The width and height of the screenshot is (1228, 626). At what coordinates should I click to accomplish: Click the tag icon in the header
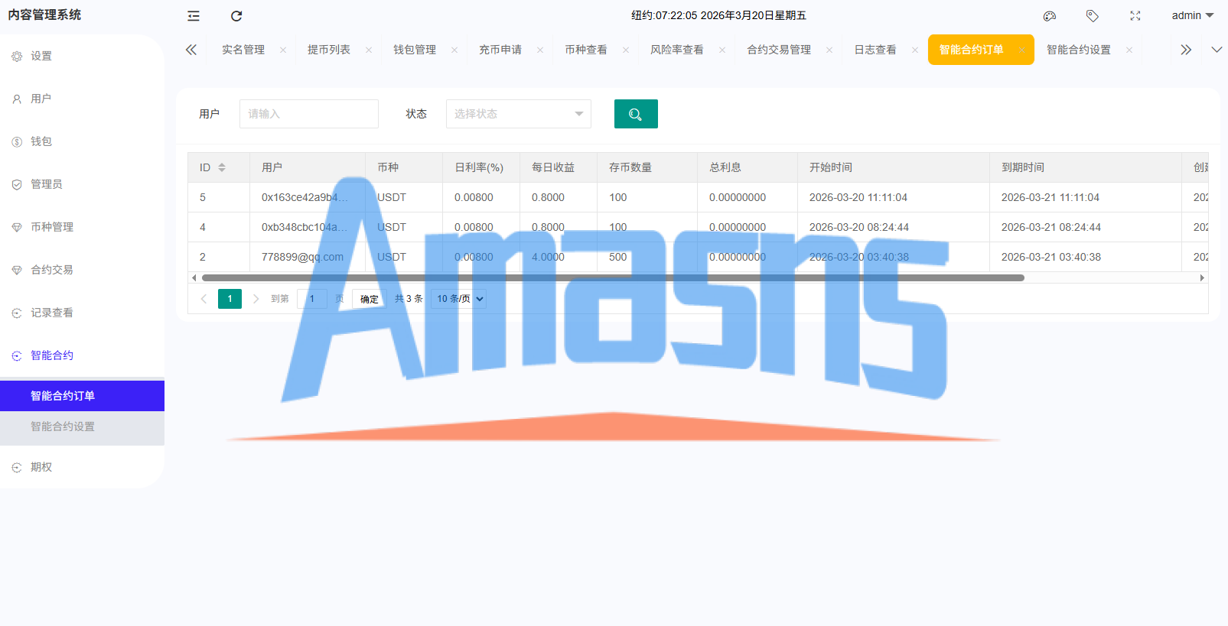pos(1093,16)
